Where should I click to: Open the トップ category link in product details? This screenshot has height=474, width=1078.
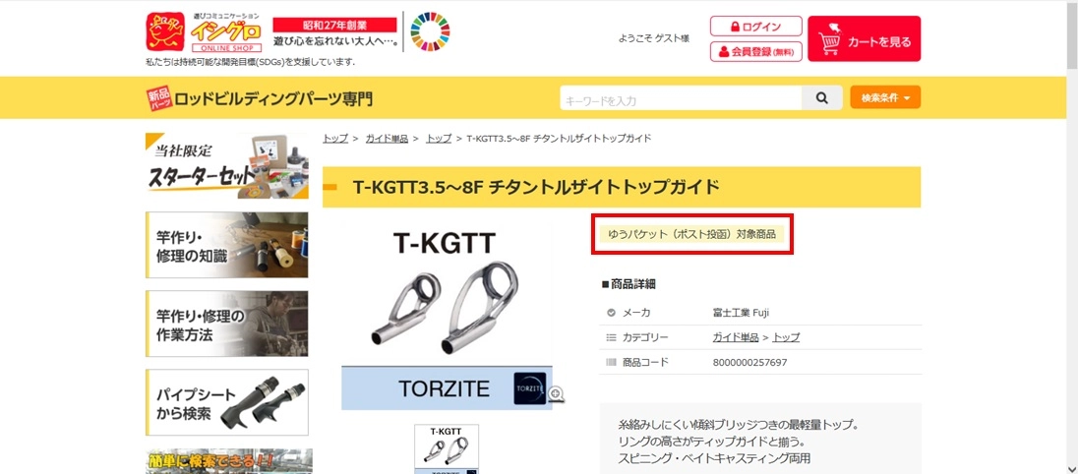787,337
